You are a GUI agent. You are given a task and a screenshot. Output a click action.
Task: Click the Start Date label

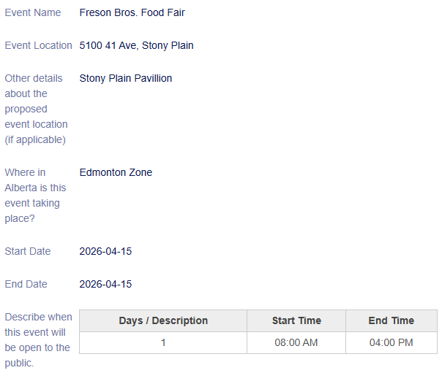[28, 251]
